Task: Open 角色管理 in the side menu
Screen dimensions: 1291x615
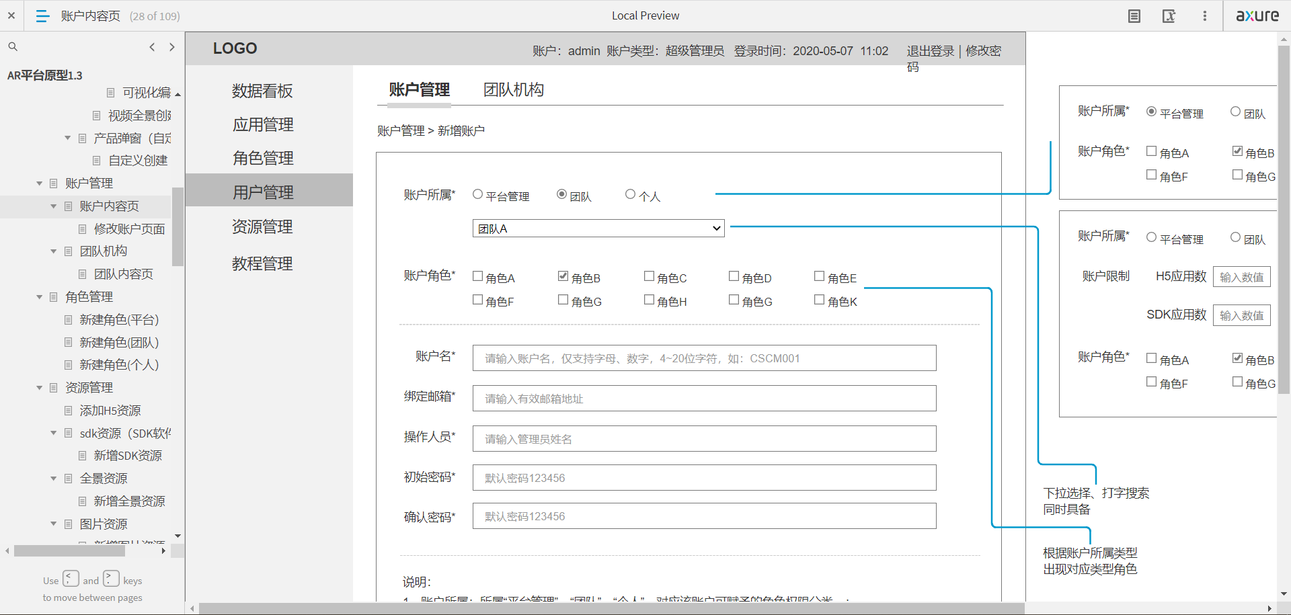Action: (x=263, y=158)
